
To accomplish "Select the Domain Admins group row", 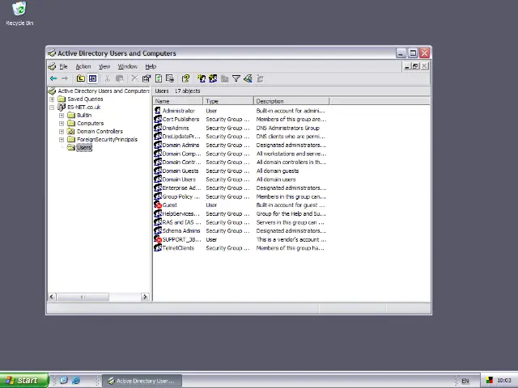I will click(240, 145).
